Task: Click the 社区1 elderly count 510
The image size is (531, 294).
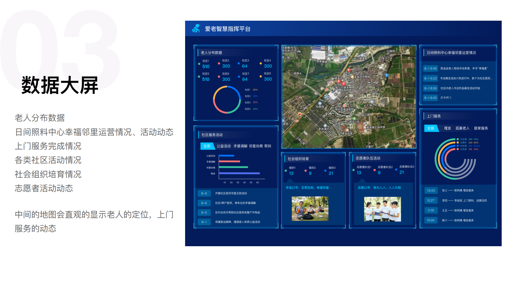Action: (x=206, y=67)
